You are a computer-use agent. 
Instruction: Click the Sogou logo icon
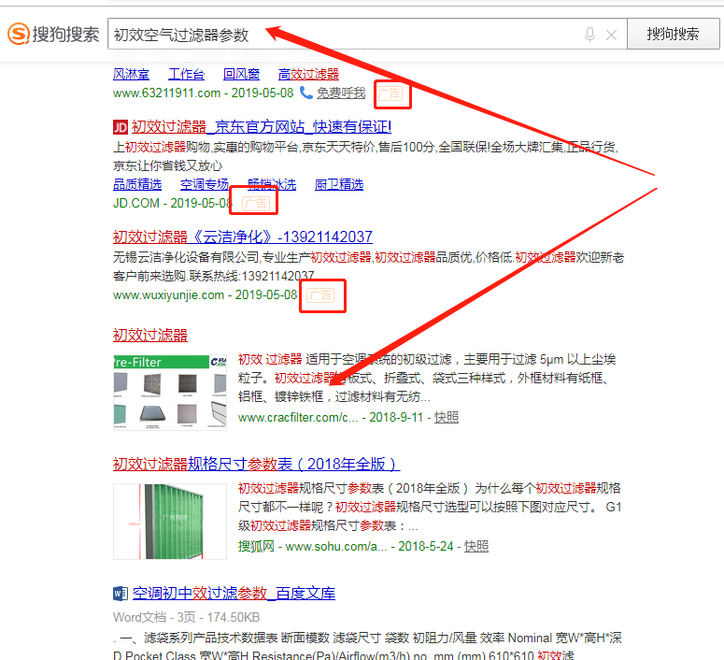pyautogui.click(x=19, y=34)
